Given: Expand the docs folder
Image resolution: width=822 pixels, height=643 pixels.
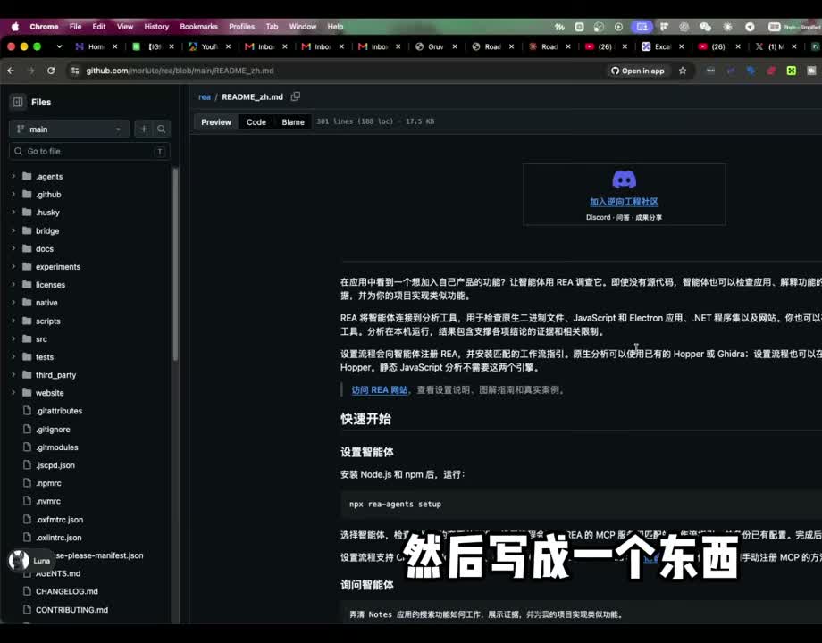Looking at the screenshot, I should pos(13,248).
